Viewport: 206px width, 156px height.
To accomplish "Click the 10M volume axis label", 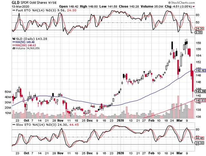I will coord(8,113).
